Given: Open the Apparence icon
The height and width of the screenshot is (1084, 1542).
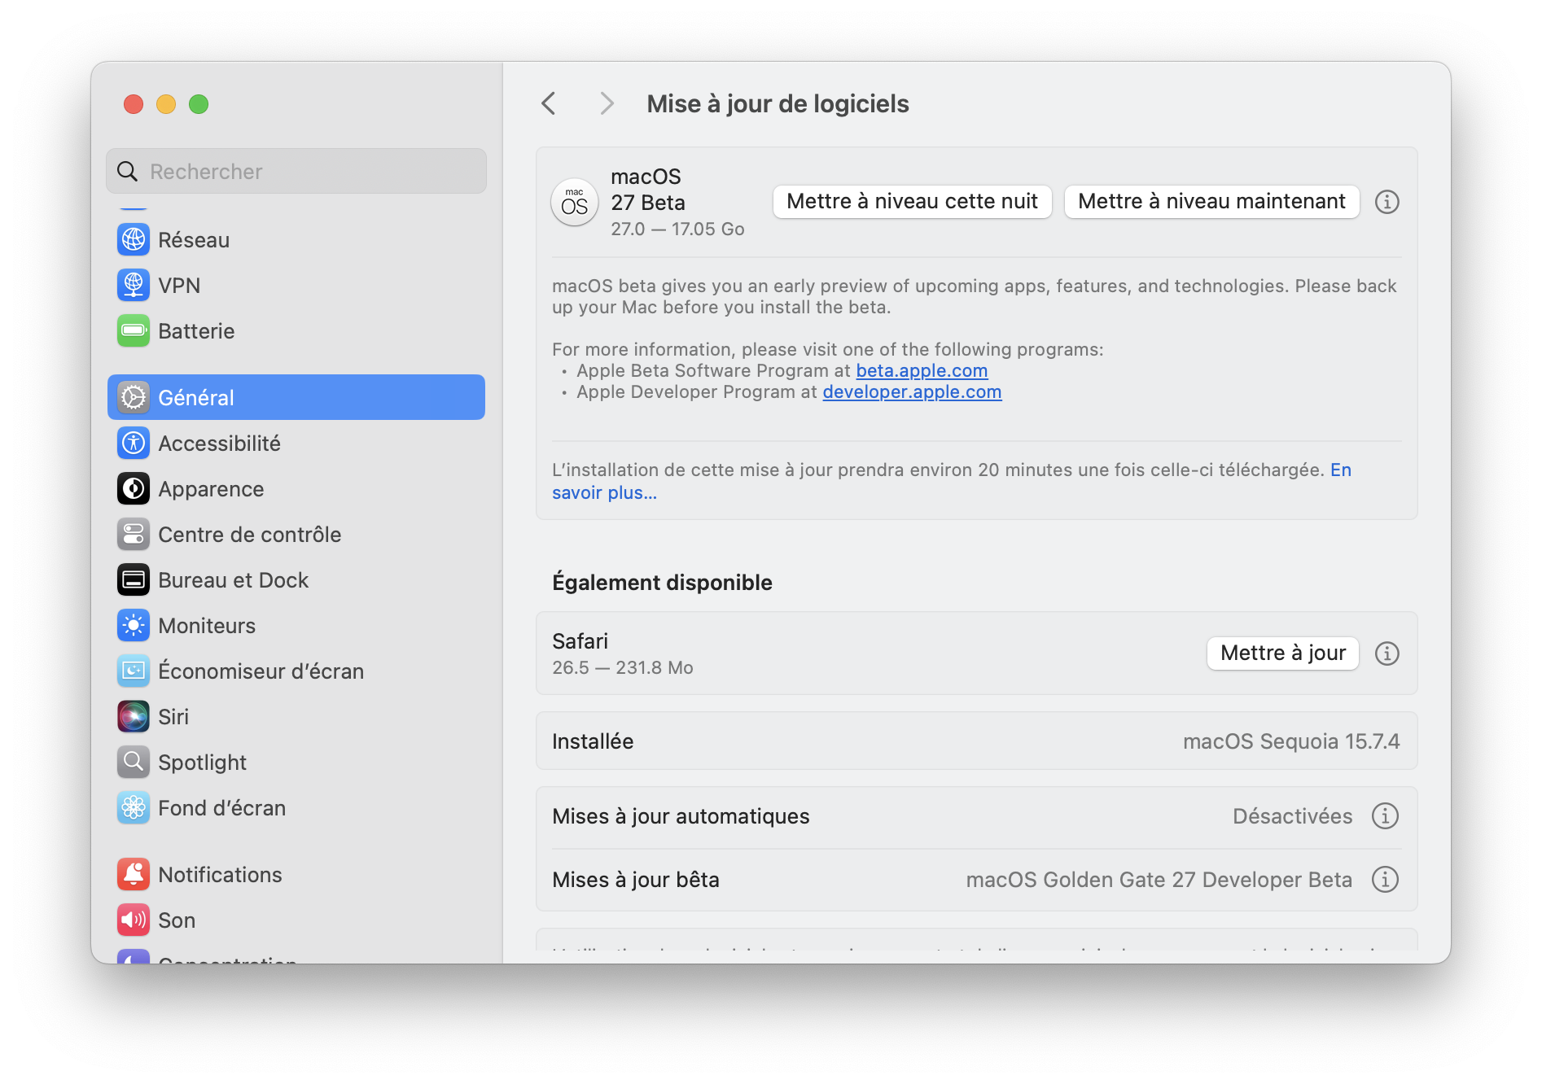Looking at the screenshot, I should coord(134,489).
